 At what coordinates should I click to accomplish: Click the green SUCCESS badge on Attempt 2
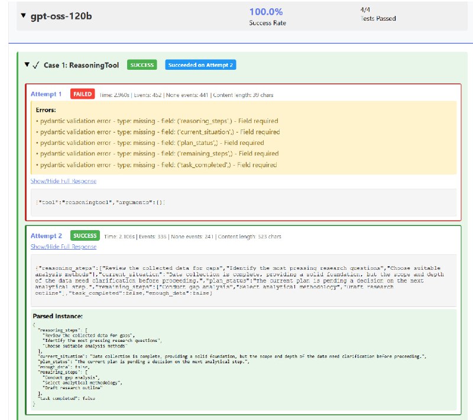click(x=85, y=235)
